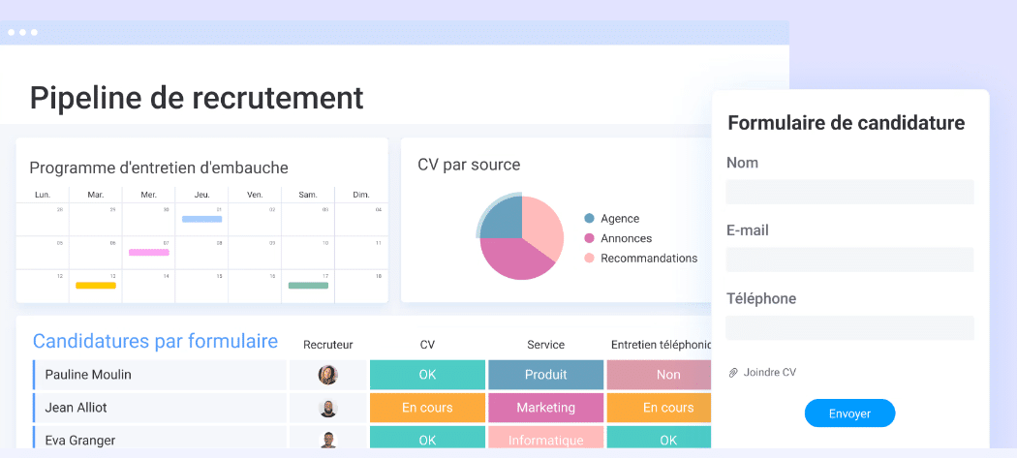Focus the E-mail input field
Screen dimensions: 1017x458
click(x=849, y=260)
